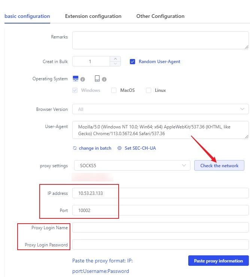Click the Set SEC-CH-UA gear icon
The height and width of the screenshot is (277, 250).
click(119, 148)
